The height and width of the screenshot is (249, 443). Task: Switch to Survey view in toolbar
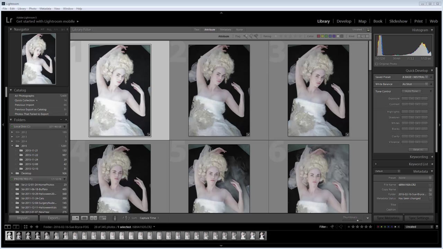103,218
